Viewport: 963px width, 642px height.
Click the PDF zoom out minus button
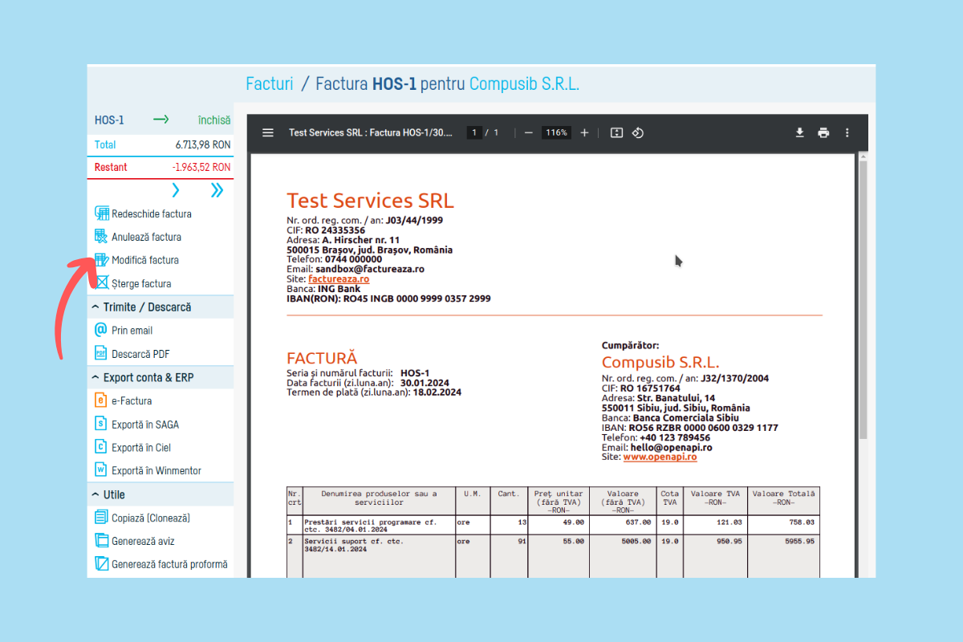(528, 132)
